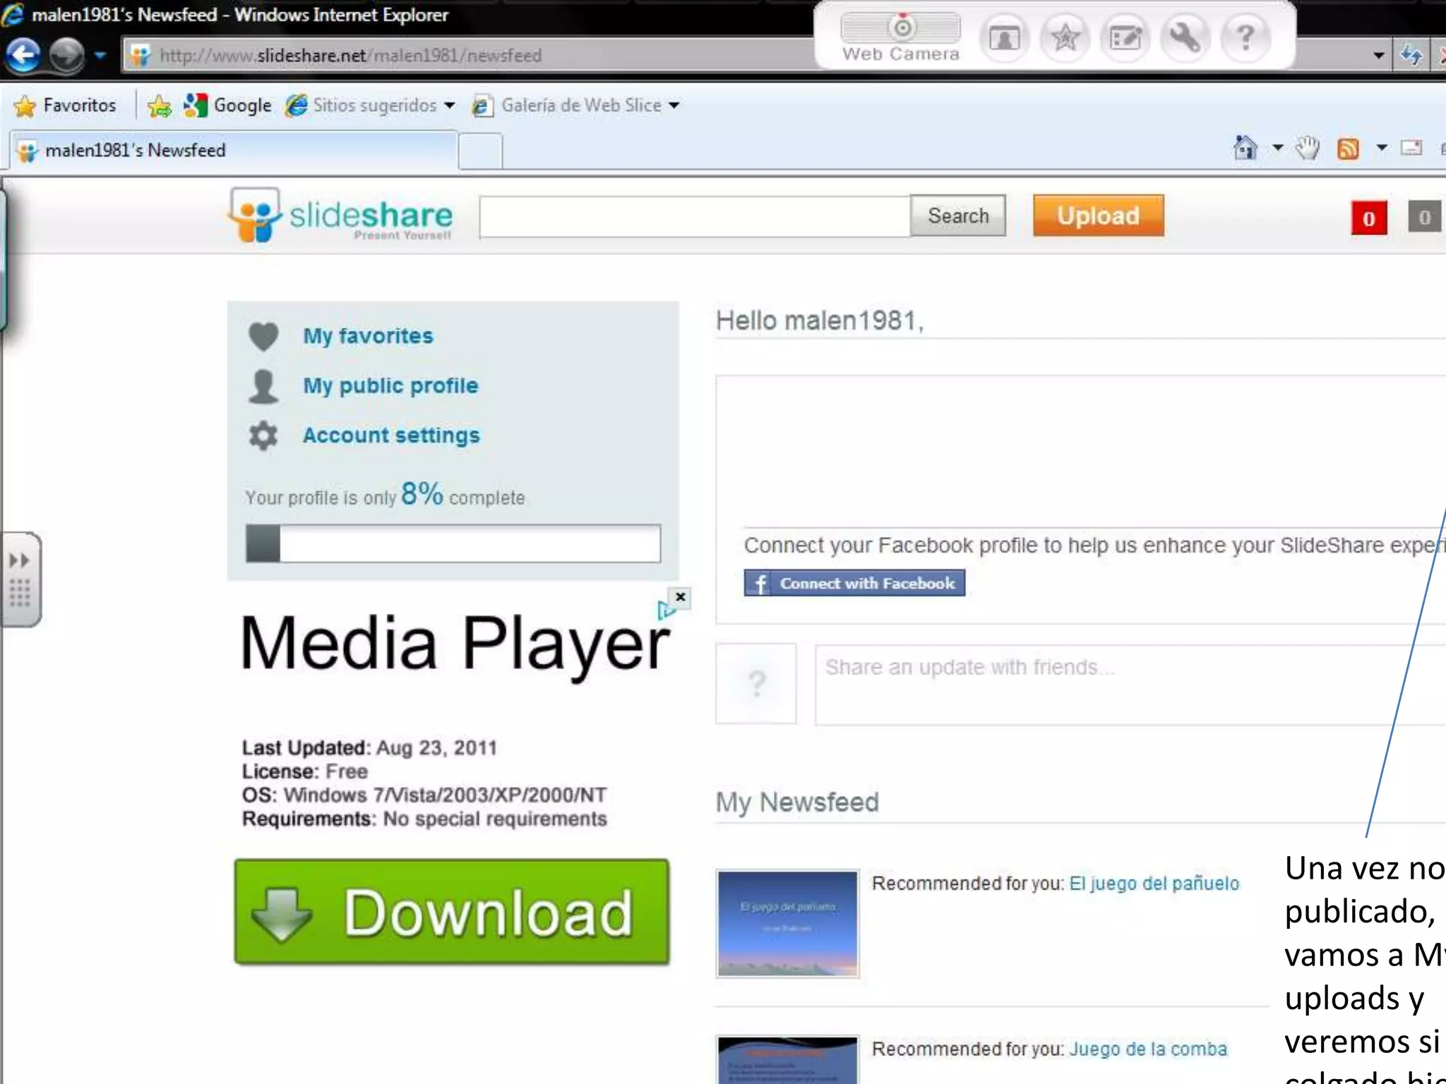
Task: Close the Media Player advertisement
Action: 680,597
